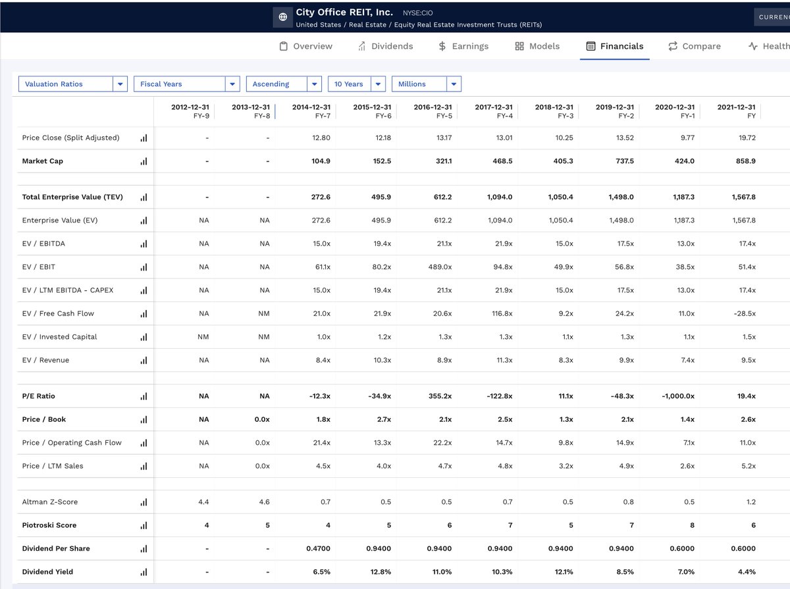Click the Altman Z-Score row label
790x589 pixels.
coord(50,502)
